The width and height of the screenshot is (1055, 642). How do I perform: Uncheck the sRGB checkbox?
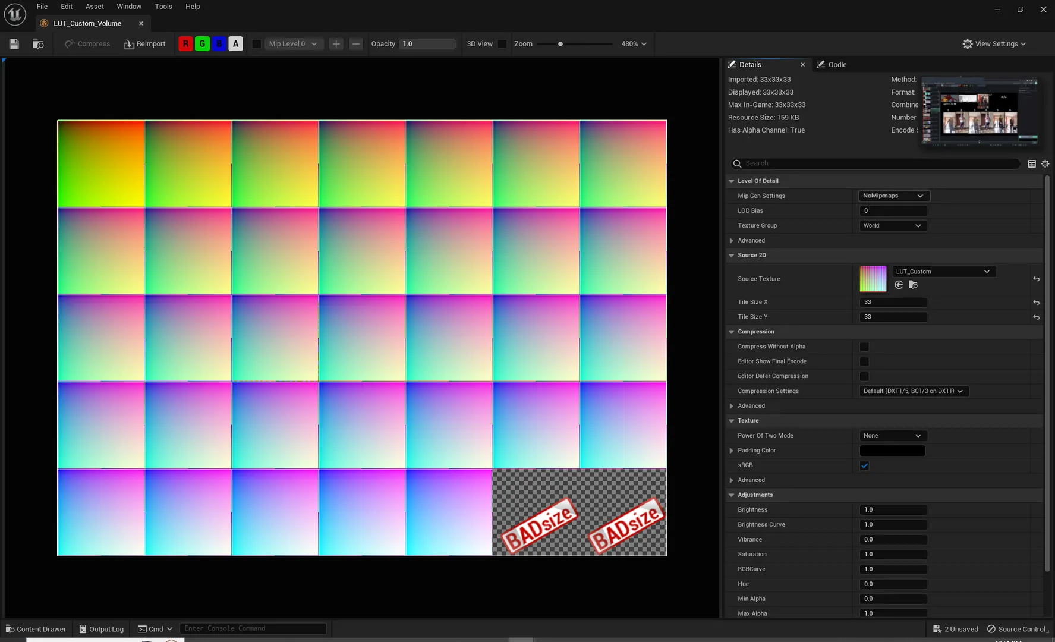pos(864,465)
